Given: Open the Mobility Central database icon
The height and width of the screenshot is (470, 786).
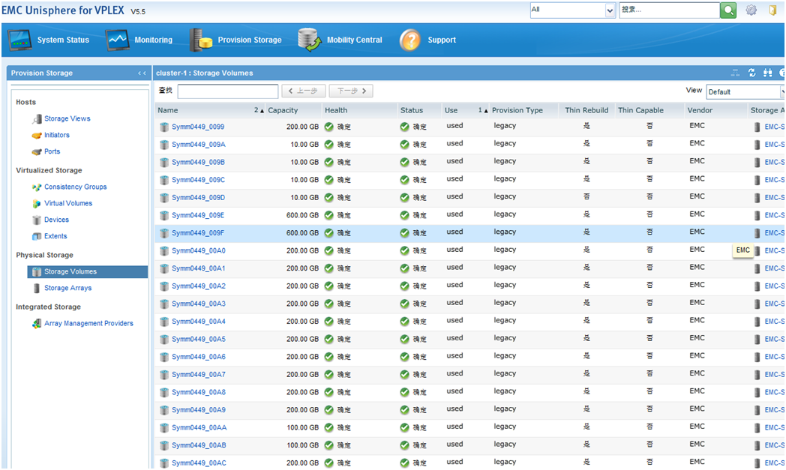Looking at the screenshot, I should pyautogui.click(x=309, y=40).
